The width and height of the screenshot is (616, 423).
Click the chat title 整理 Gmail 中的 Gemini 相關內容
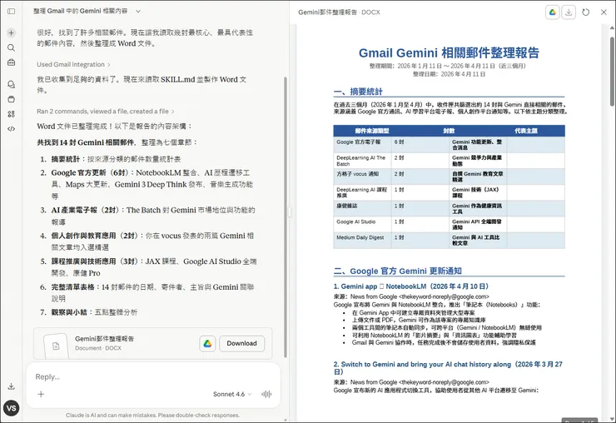(81, 11)
